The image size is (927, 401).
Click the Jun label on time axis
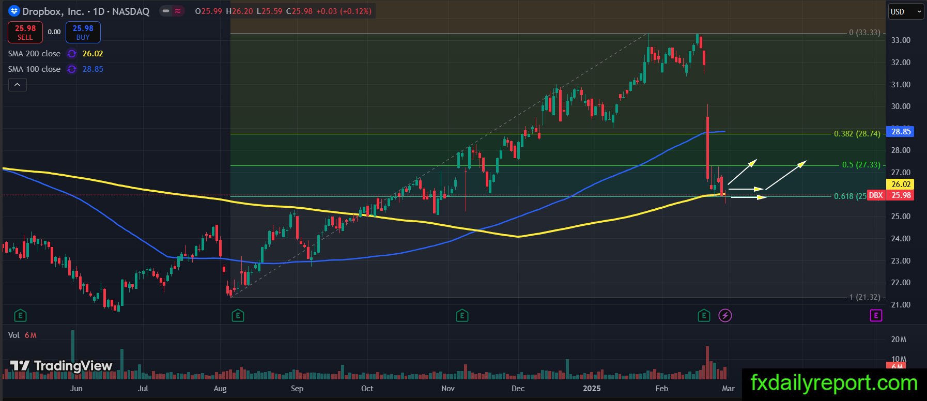pos(76,389)
